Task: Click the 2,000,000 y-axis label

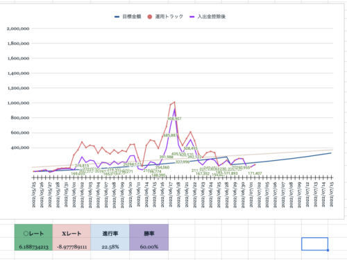Action: [18, 28]
